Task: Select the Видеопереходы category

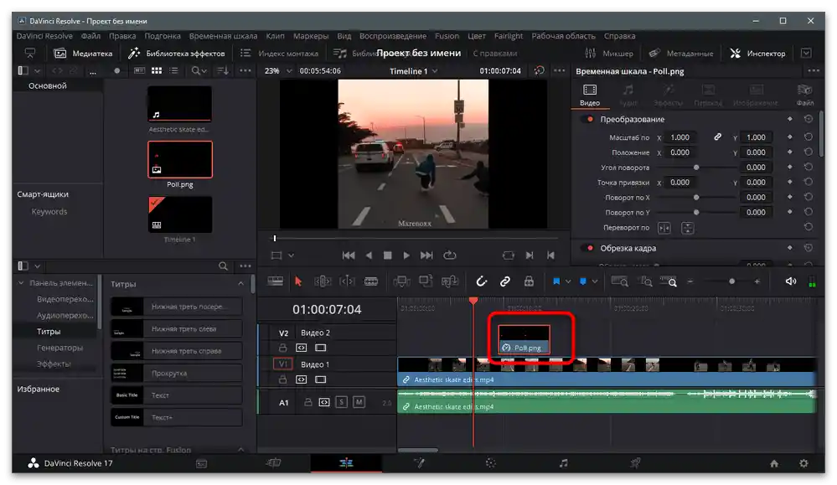Action: (x=65, y=299)
